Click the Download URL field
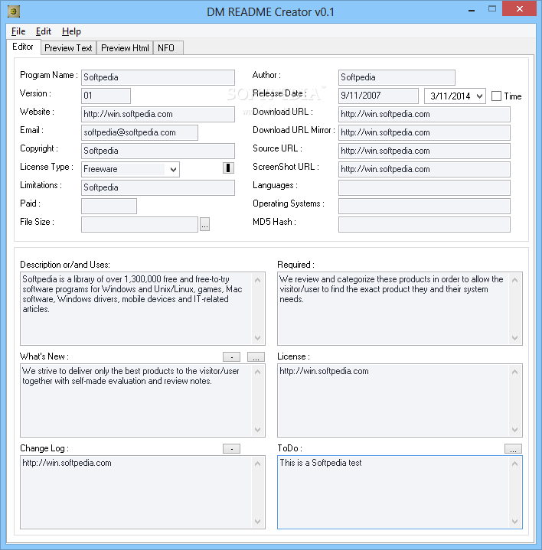542x550 pixels. (424, 114)
